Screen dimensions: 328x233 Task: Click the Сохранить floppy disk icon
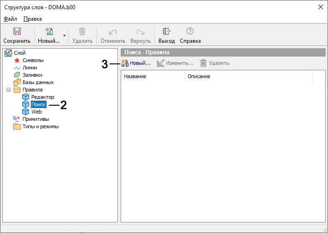(17, 31)
